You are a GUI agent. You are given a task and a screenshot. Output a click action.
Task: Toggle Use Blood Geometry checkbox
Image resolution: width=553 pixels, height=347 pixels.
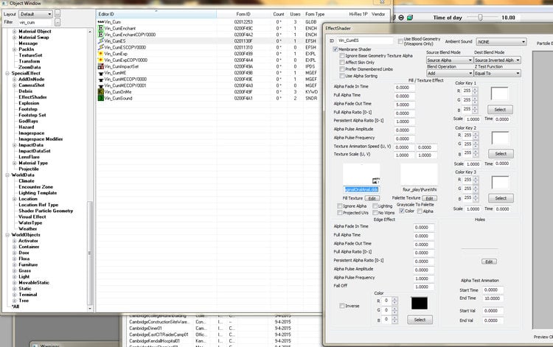pyautogui.click(x=400, y=41)
